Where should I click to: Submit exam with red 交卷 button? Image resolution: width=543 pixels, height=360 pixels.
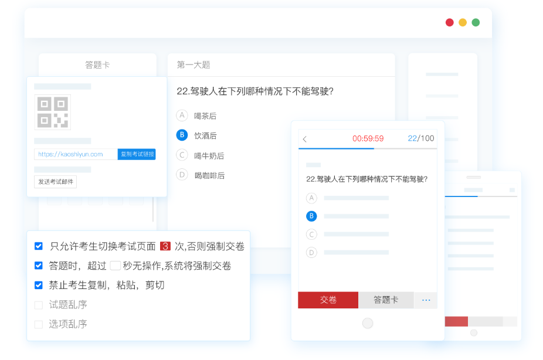(x=328, y=300)
